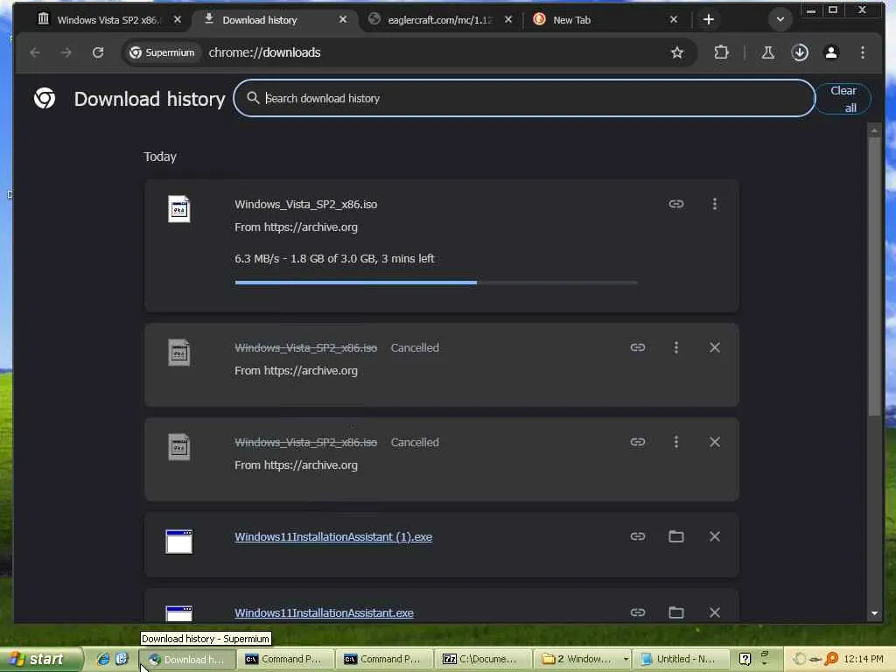Expand the grouped Windows taskbar button arrow
The width and height of the screenshot is (896, 672).
point(626,659)
